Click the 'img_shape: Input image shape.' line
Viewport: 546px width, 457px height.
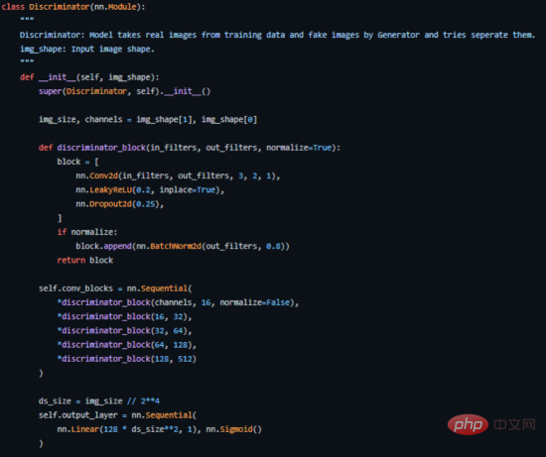87,49
